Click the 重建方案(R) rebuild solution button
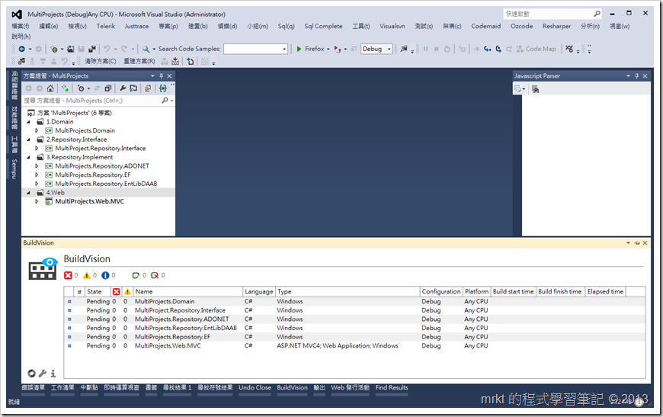The height and width of the screenshot is (417, 663). (x=139, y=61)
